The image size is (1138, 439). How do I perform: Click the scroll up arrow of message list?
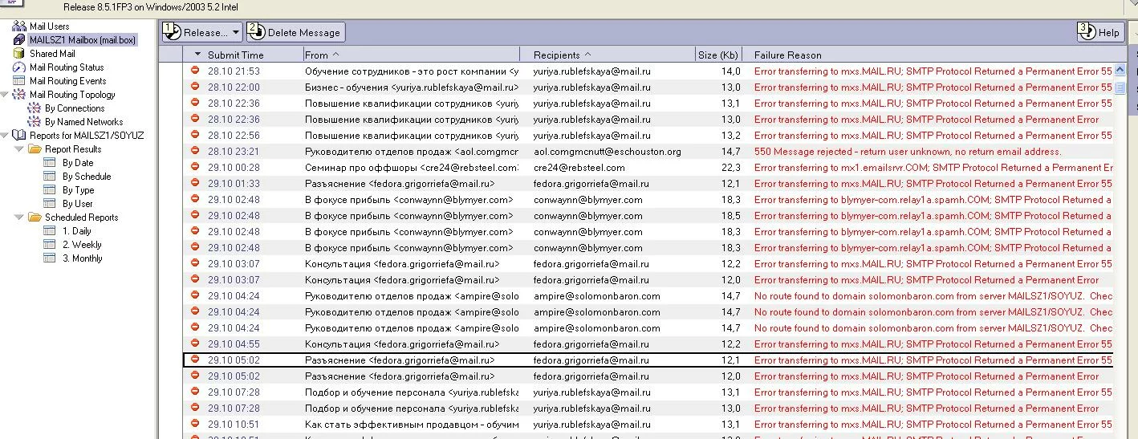(1120, 70)
